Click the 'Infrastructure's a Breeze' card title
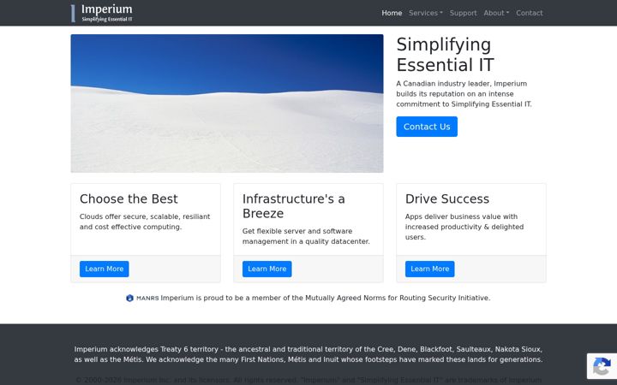 294,206
